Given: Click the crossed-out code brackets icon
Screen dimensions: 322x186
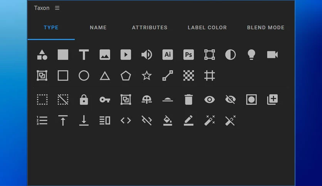Looking at the screenshot, I should point(147,120).
